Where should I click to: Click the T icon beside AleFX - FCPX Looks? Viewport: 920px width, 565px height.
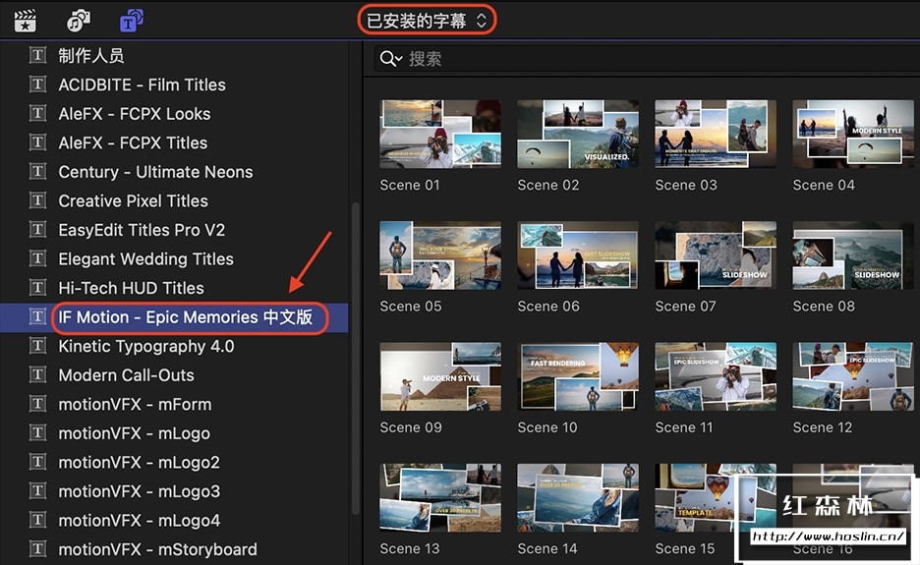pos(37,113)
